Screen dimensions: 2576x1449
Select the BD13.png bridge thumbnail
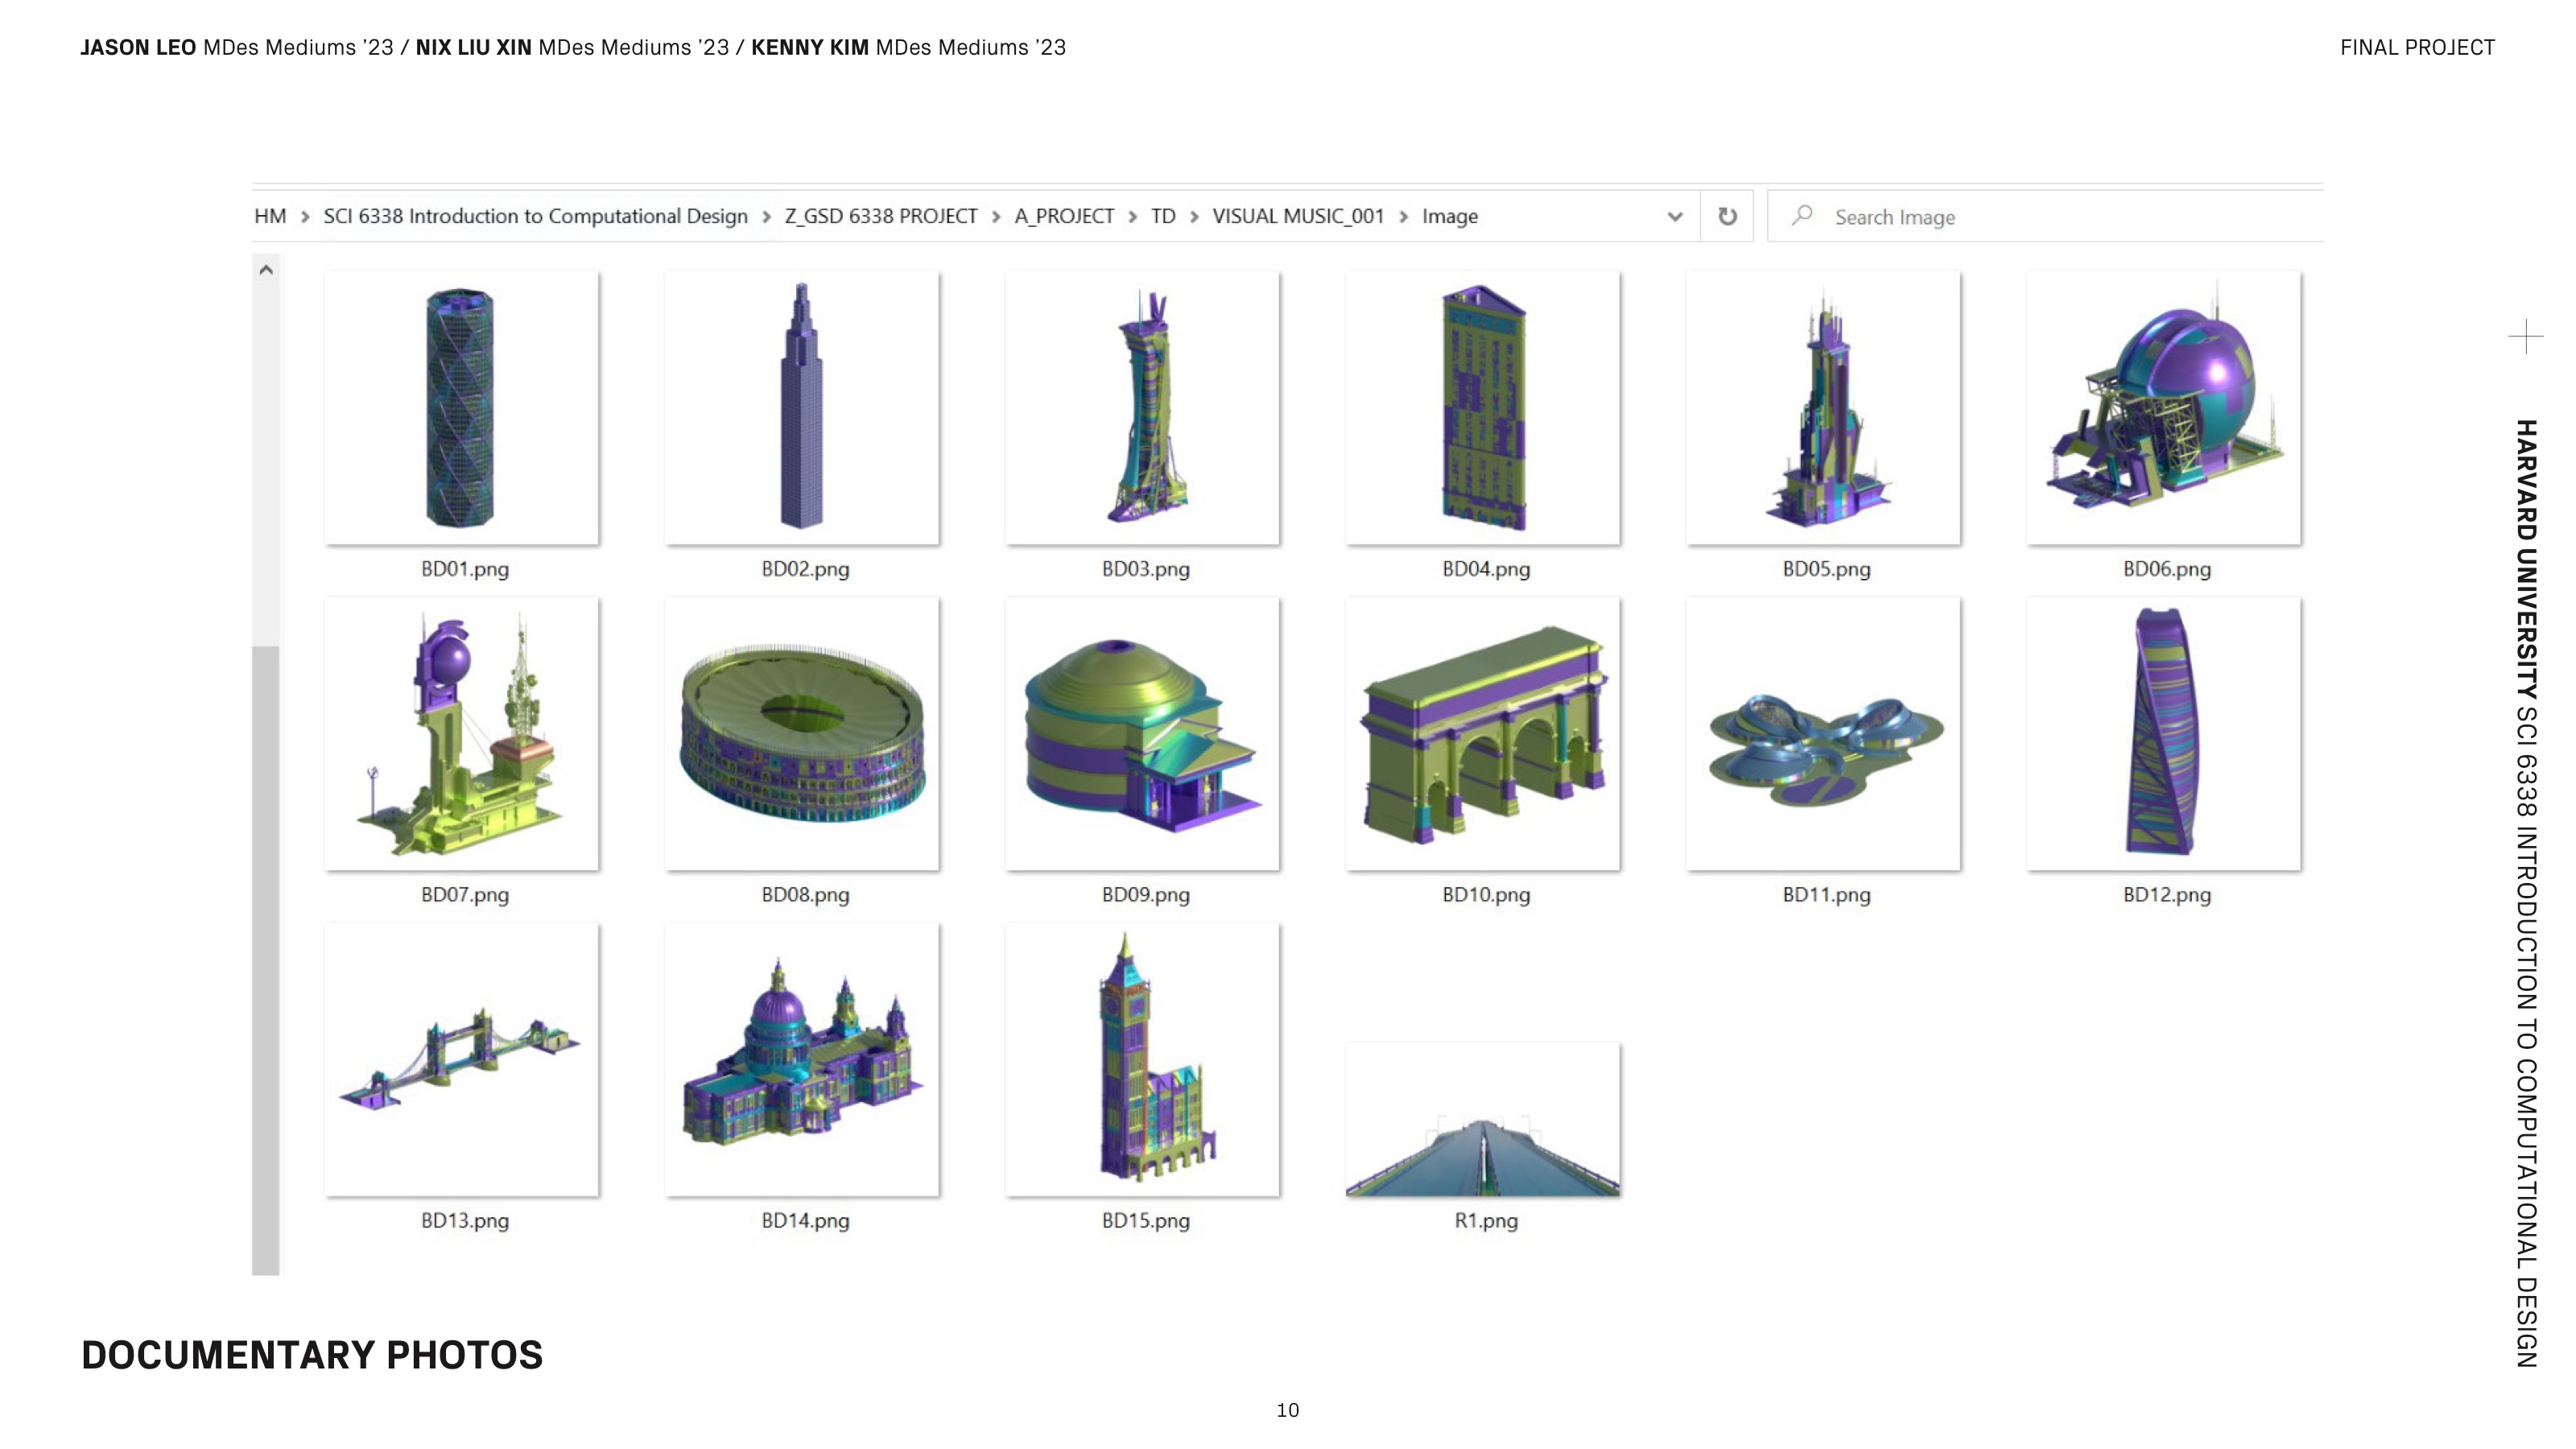pyautogui.click(x=462, y=1060)
